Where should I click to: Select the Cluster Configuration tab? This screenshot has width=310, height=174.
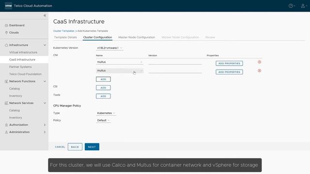(97, 37)
